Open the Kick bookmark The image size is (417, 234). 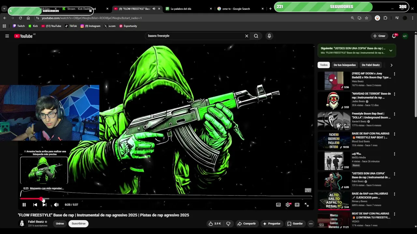tap(33, 26)
